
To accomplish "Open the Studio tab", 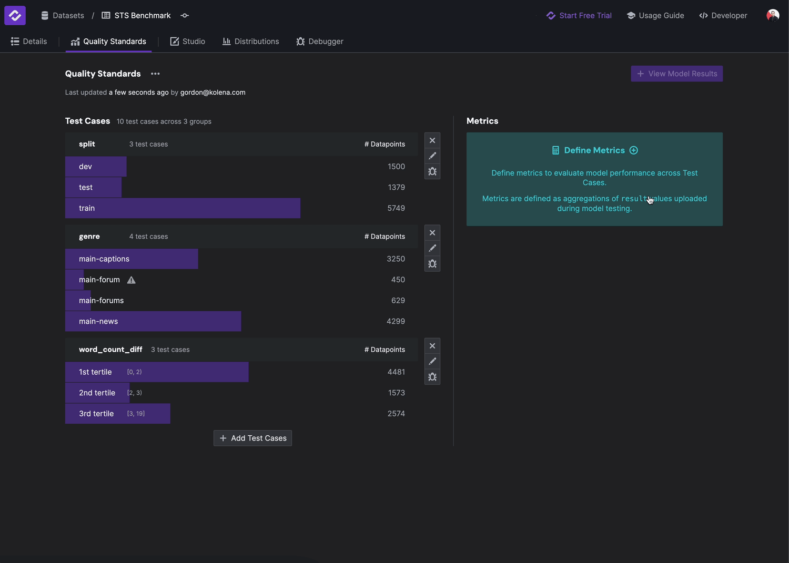I will (x=188, y=42).
